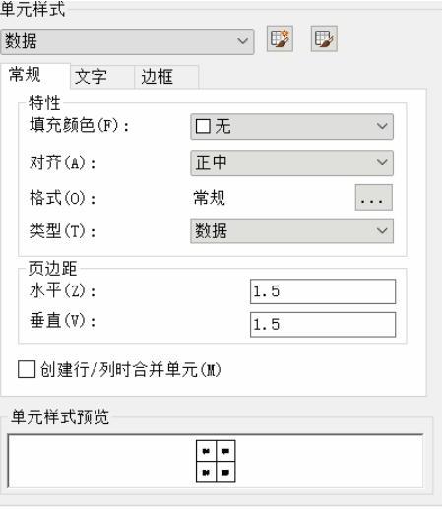Click the cell style preview thumbnail grid
The width and height of the screenshot is (442, 509).
click(x=216, y=462)
